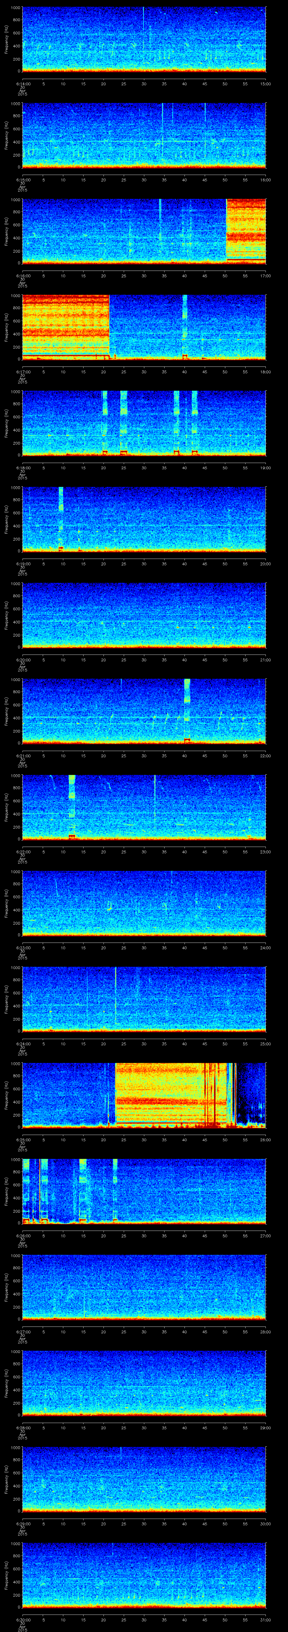Click the burst near 40 seconds in the 6:17 spectrogram
The height and width of the screenshot is (1632, 288).
tap(185, 326)
